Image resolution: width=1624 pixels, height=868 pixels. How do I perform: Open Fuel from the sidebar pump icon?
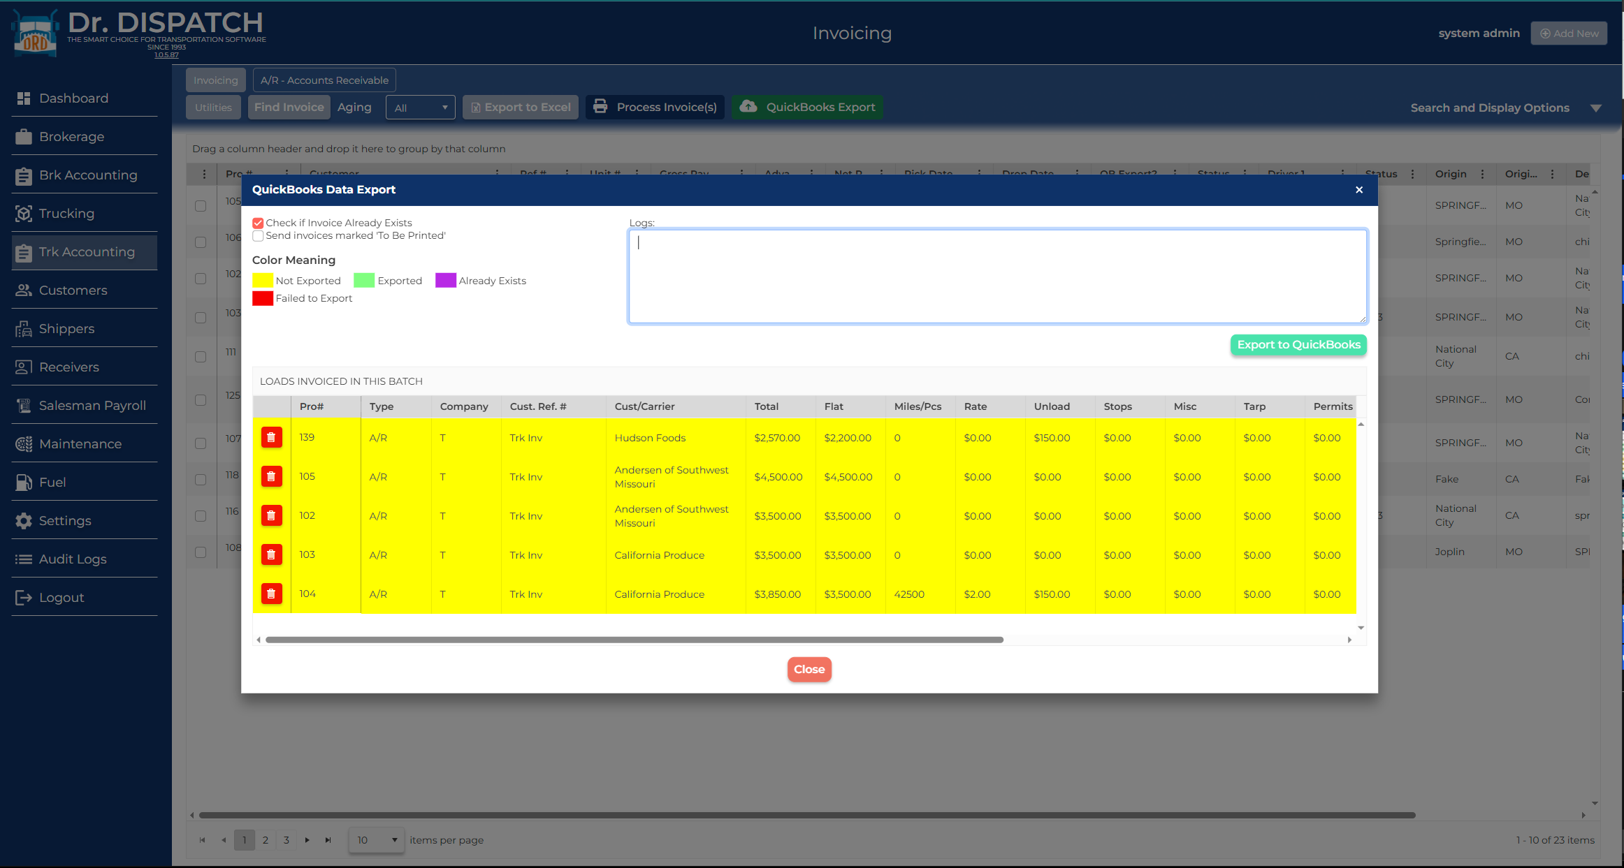(x=24, y=483)
